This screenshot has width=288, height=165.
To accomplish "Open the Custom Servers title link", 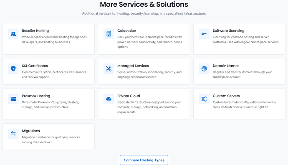I will click(226, 96).
